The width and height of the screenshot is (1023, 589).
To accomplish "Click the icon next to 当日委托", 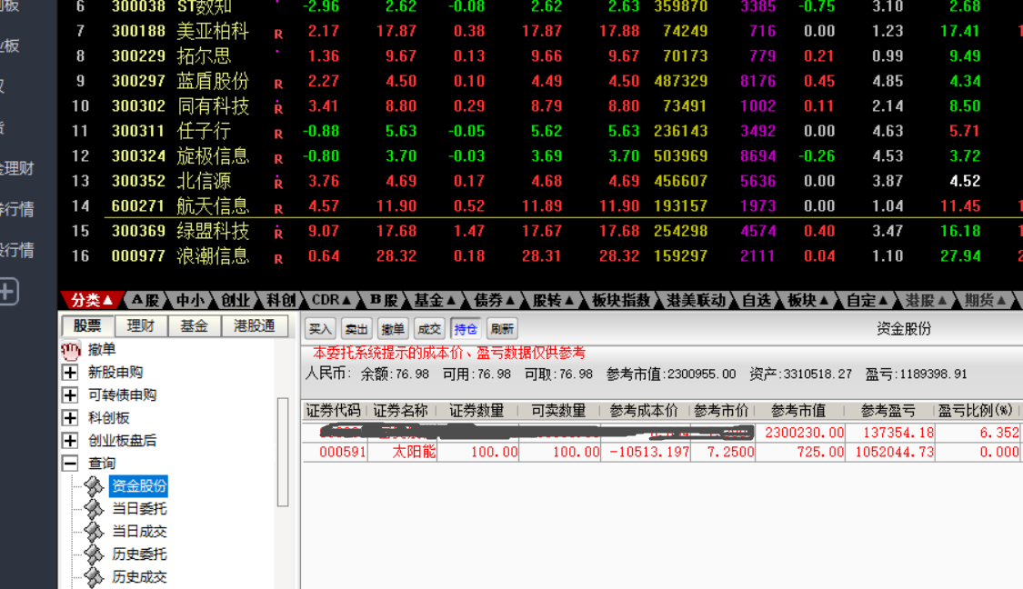I will [x=94, y=509].
